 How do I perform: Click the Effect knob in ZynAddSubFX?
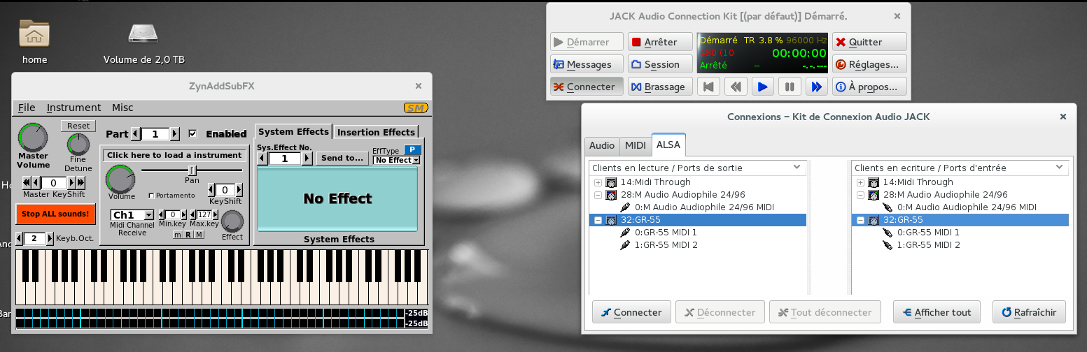click(232, 221)
